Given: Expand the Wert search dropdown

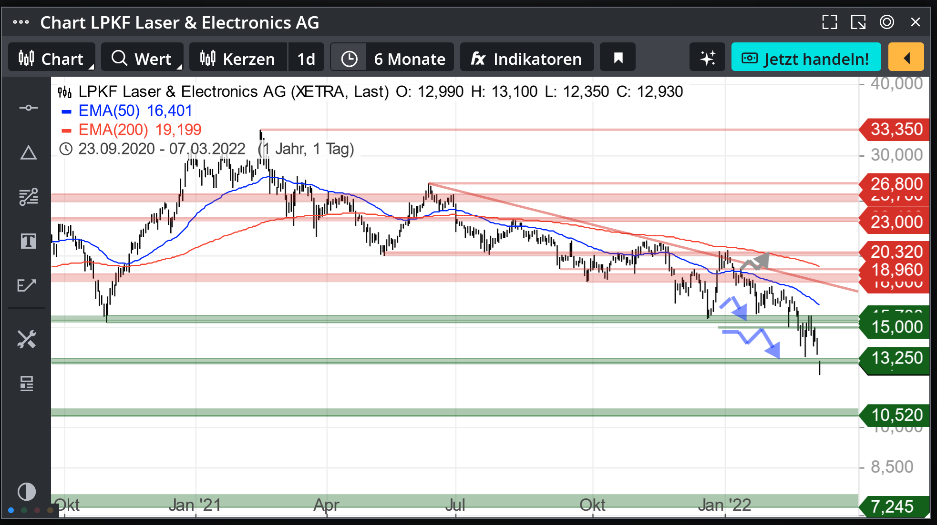Looking at the screenshot, I should (142, 58).
